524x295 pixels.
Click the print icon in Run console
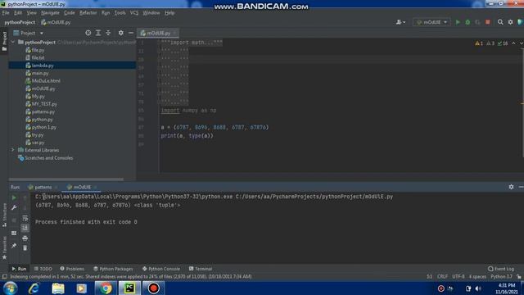click(25, 238)
